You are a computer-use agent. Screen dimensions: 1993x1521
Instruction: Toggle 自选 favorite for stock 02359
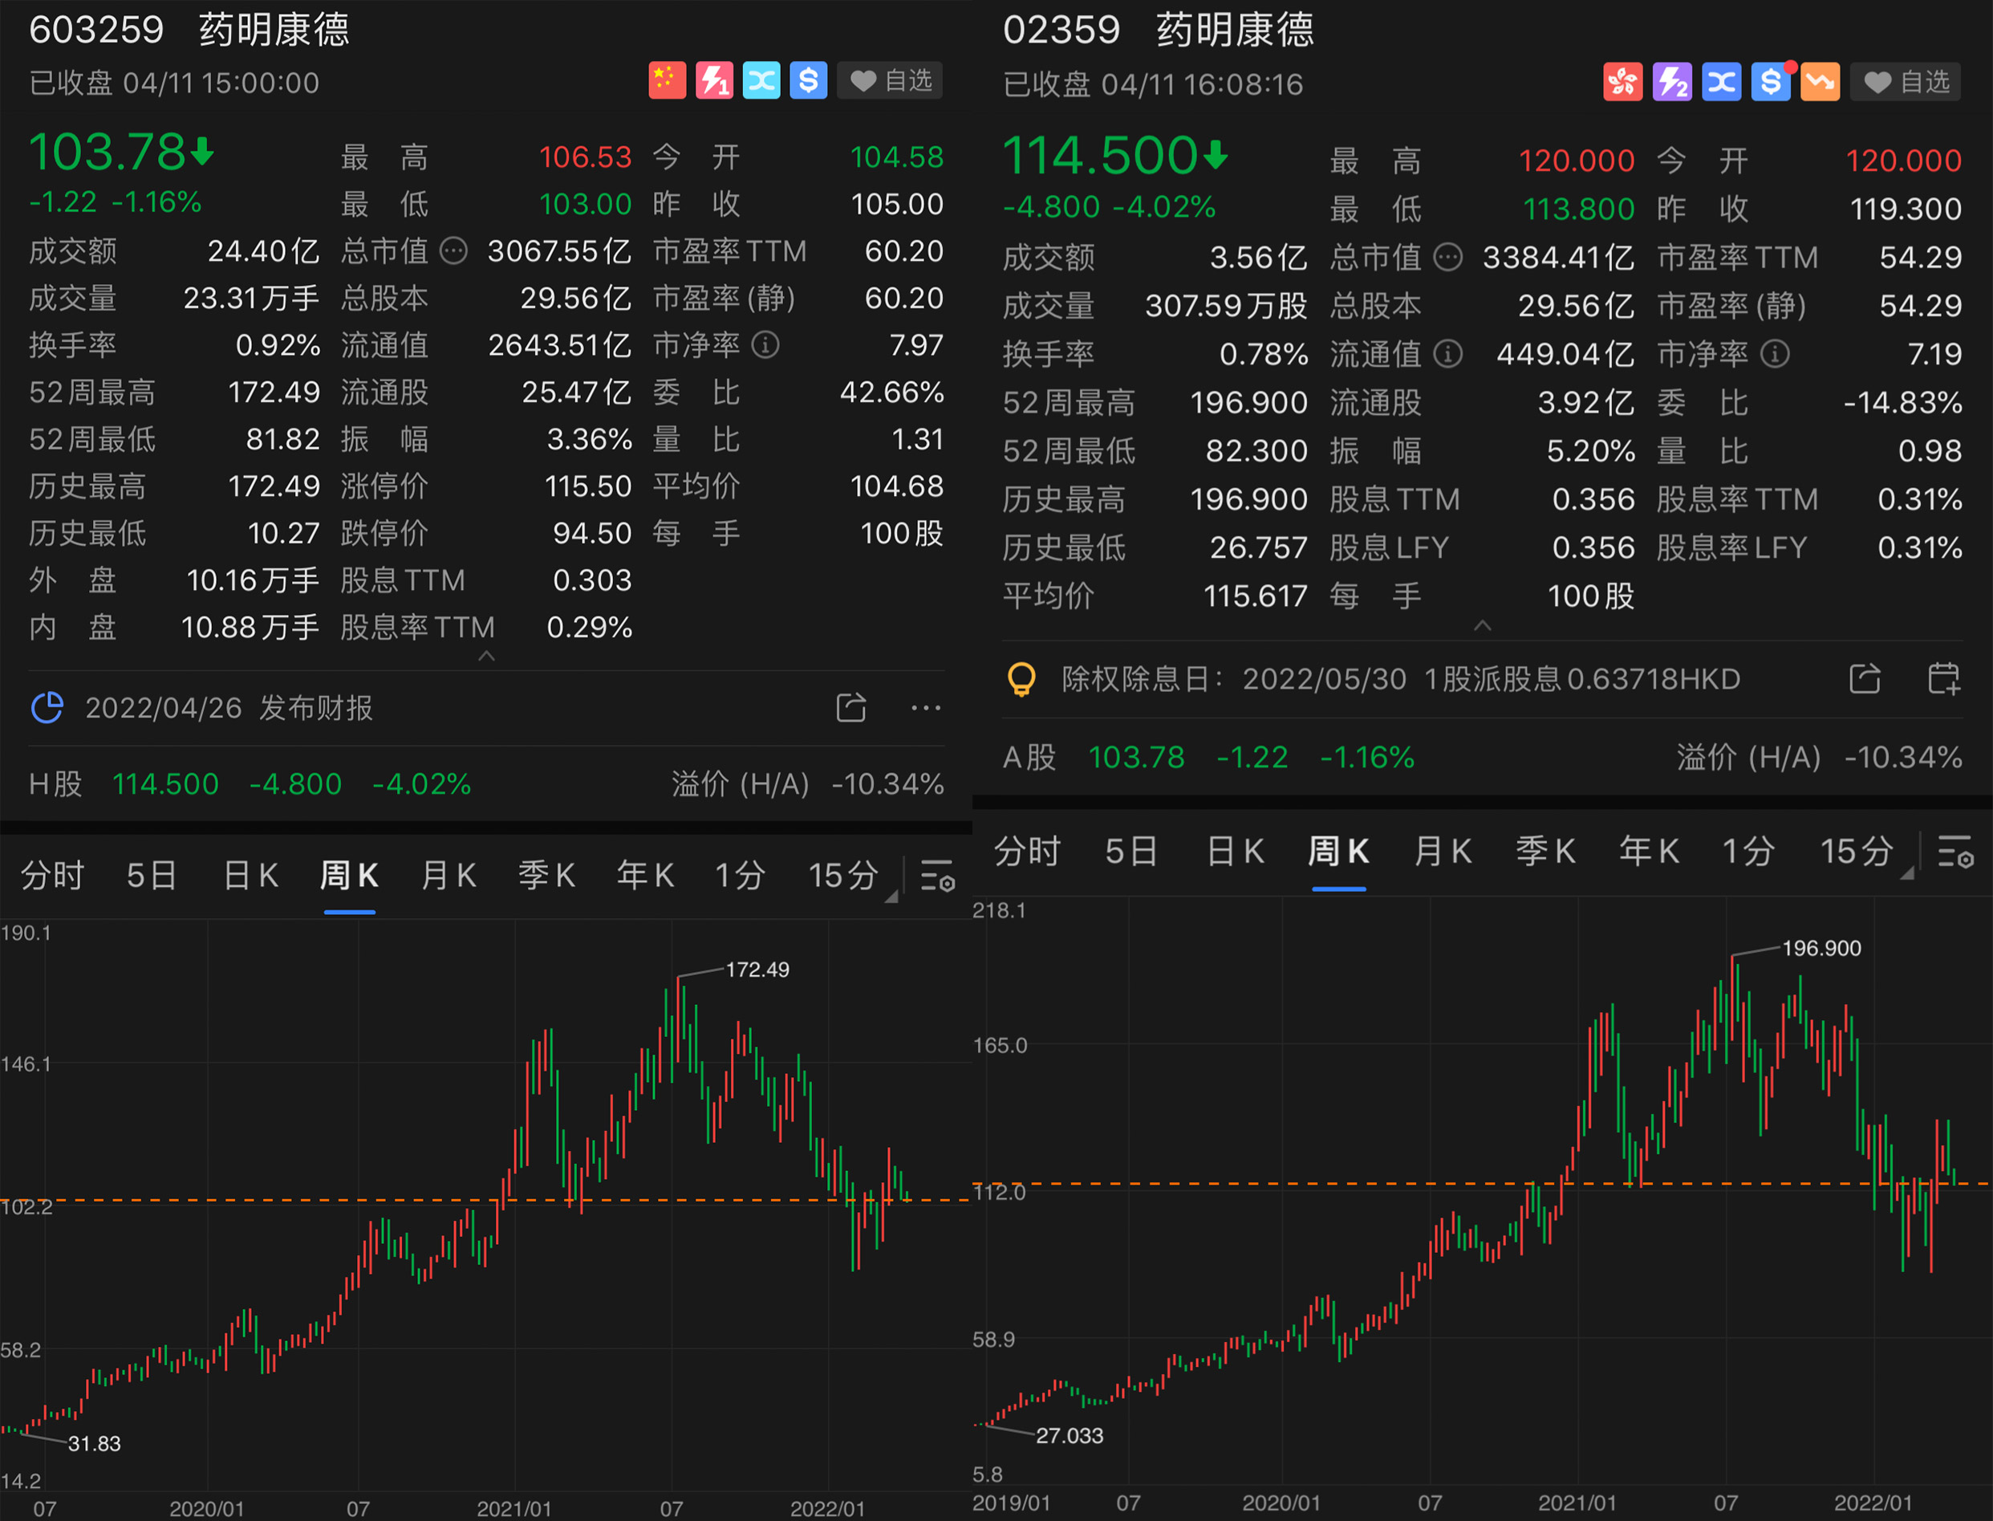tap(1906, 83)
